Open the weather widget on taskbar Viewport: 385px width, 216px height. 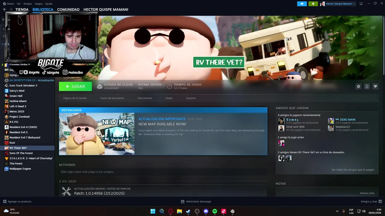click(11, 211)
